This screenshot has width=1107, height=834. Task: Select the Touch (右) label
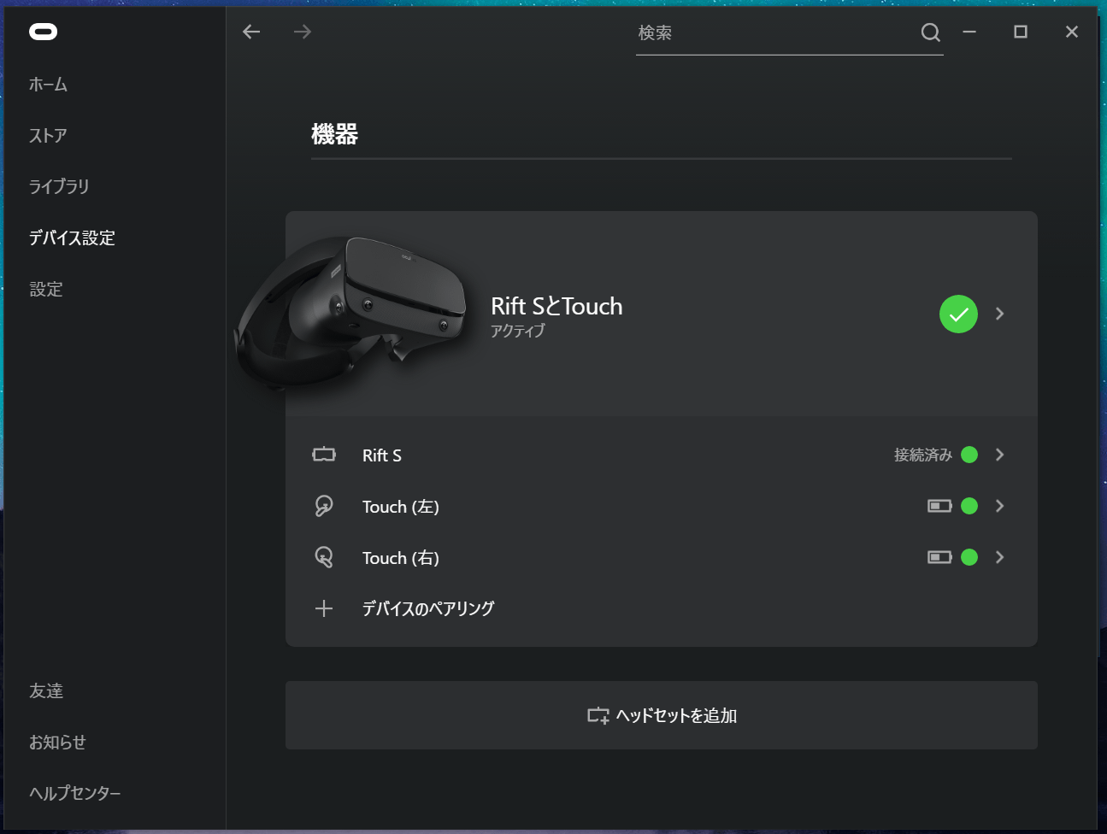click(401, 558)
